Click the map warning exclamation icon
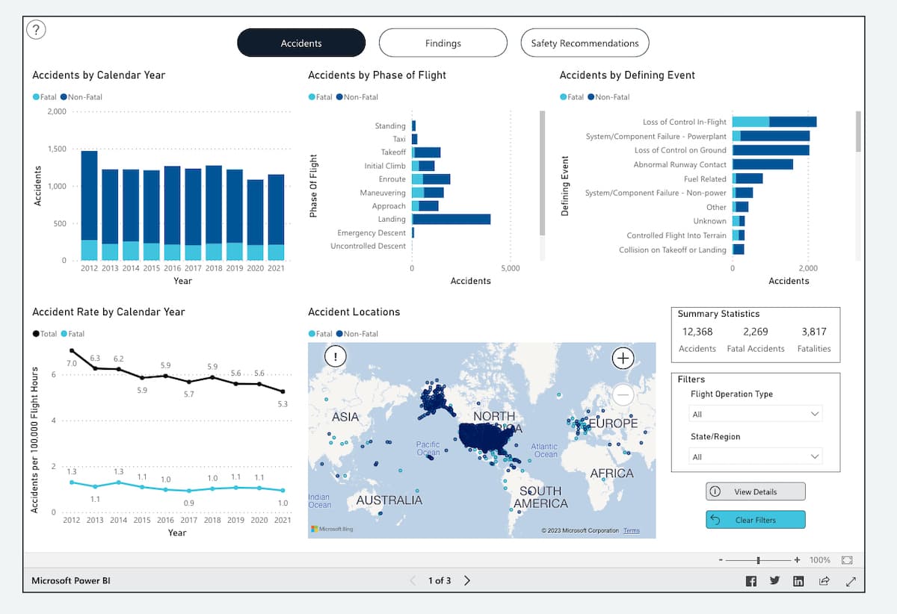Image resolution: width=897 pixels, height=614 pixels. 336,356
